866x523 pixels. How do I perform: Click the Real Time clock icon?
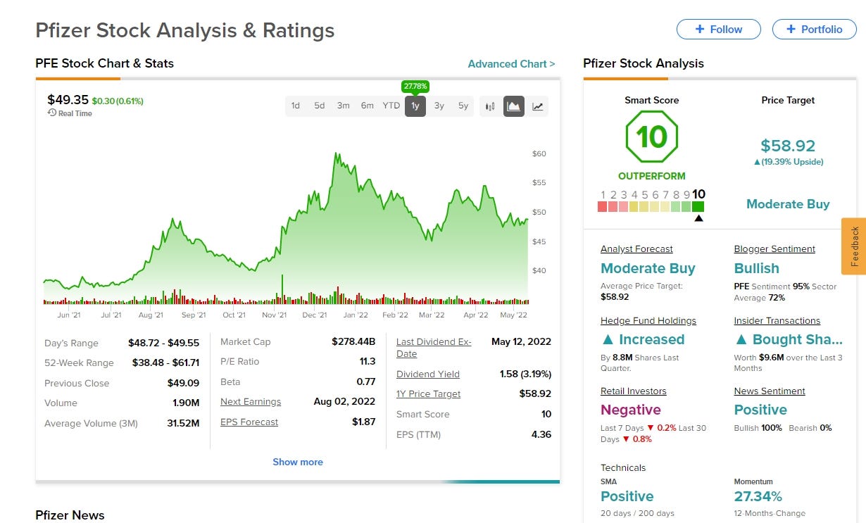[52, 113]
